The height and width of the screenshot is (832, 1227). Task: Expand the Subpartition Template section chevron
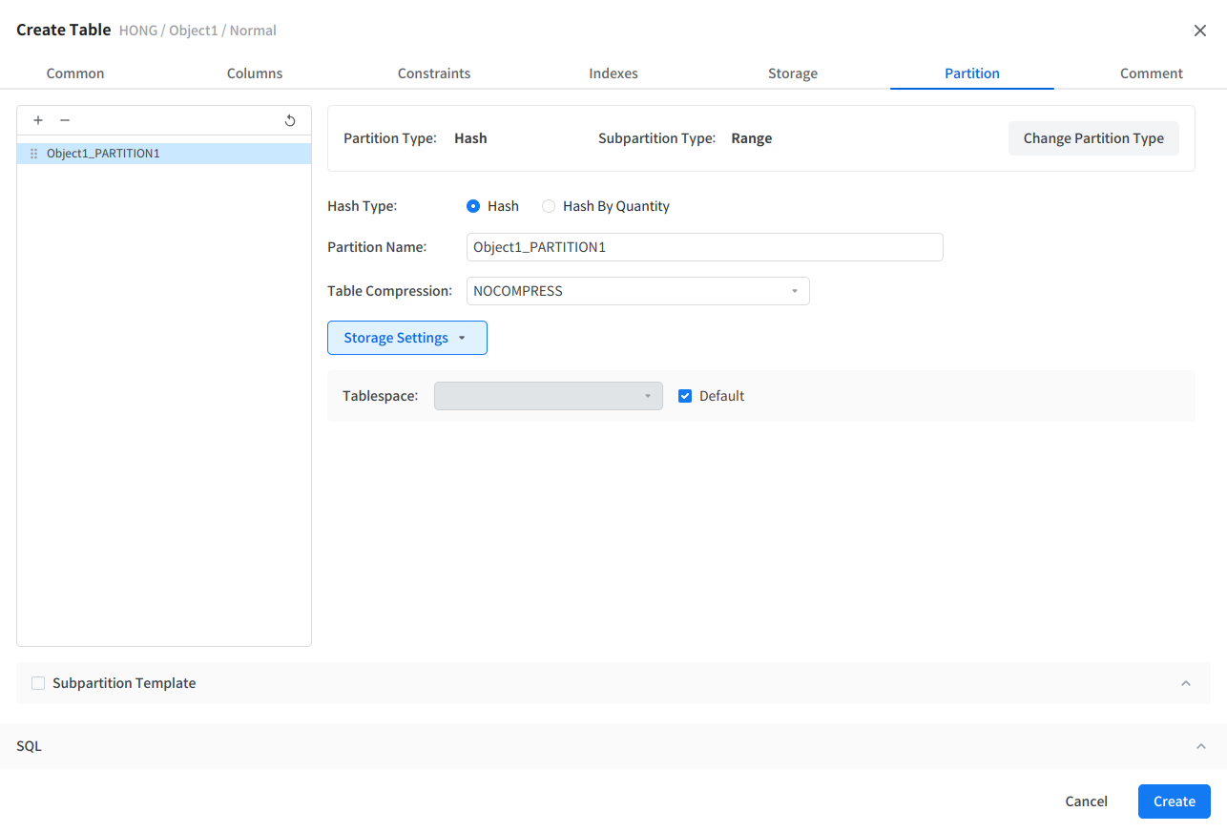(1186, 683)
